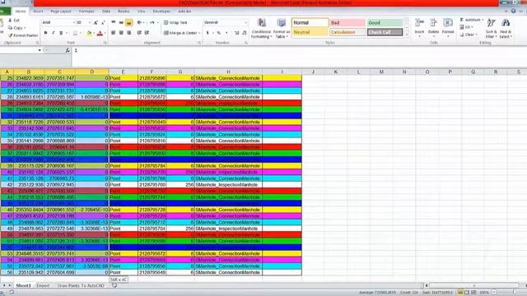Apply the Normal cell style
The height and width of the screenshot is (296, 527).
(310, 22)
